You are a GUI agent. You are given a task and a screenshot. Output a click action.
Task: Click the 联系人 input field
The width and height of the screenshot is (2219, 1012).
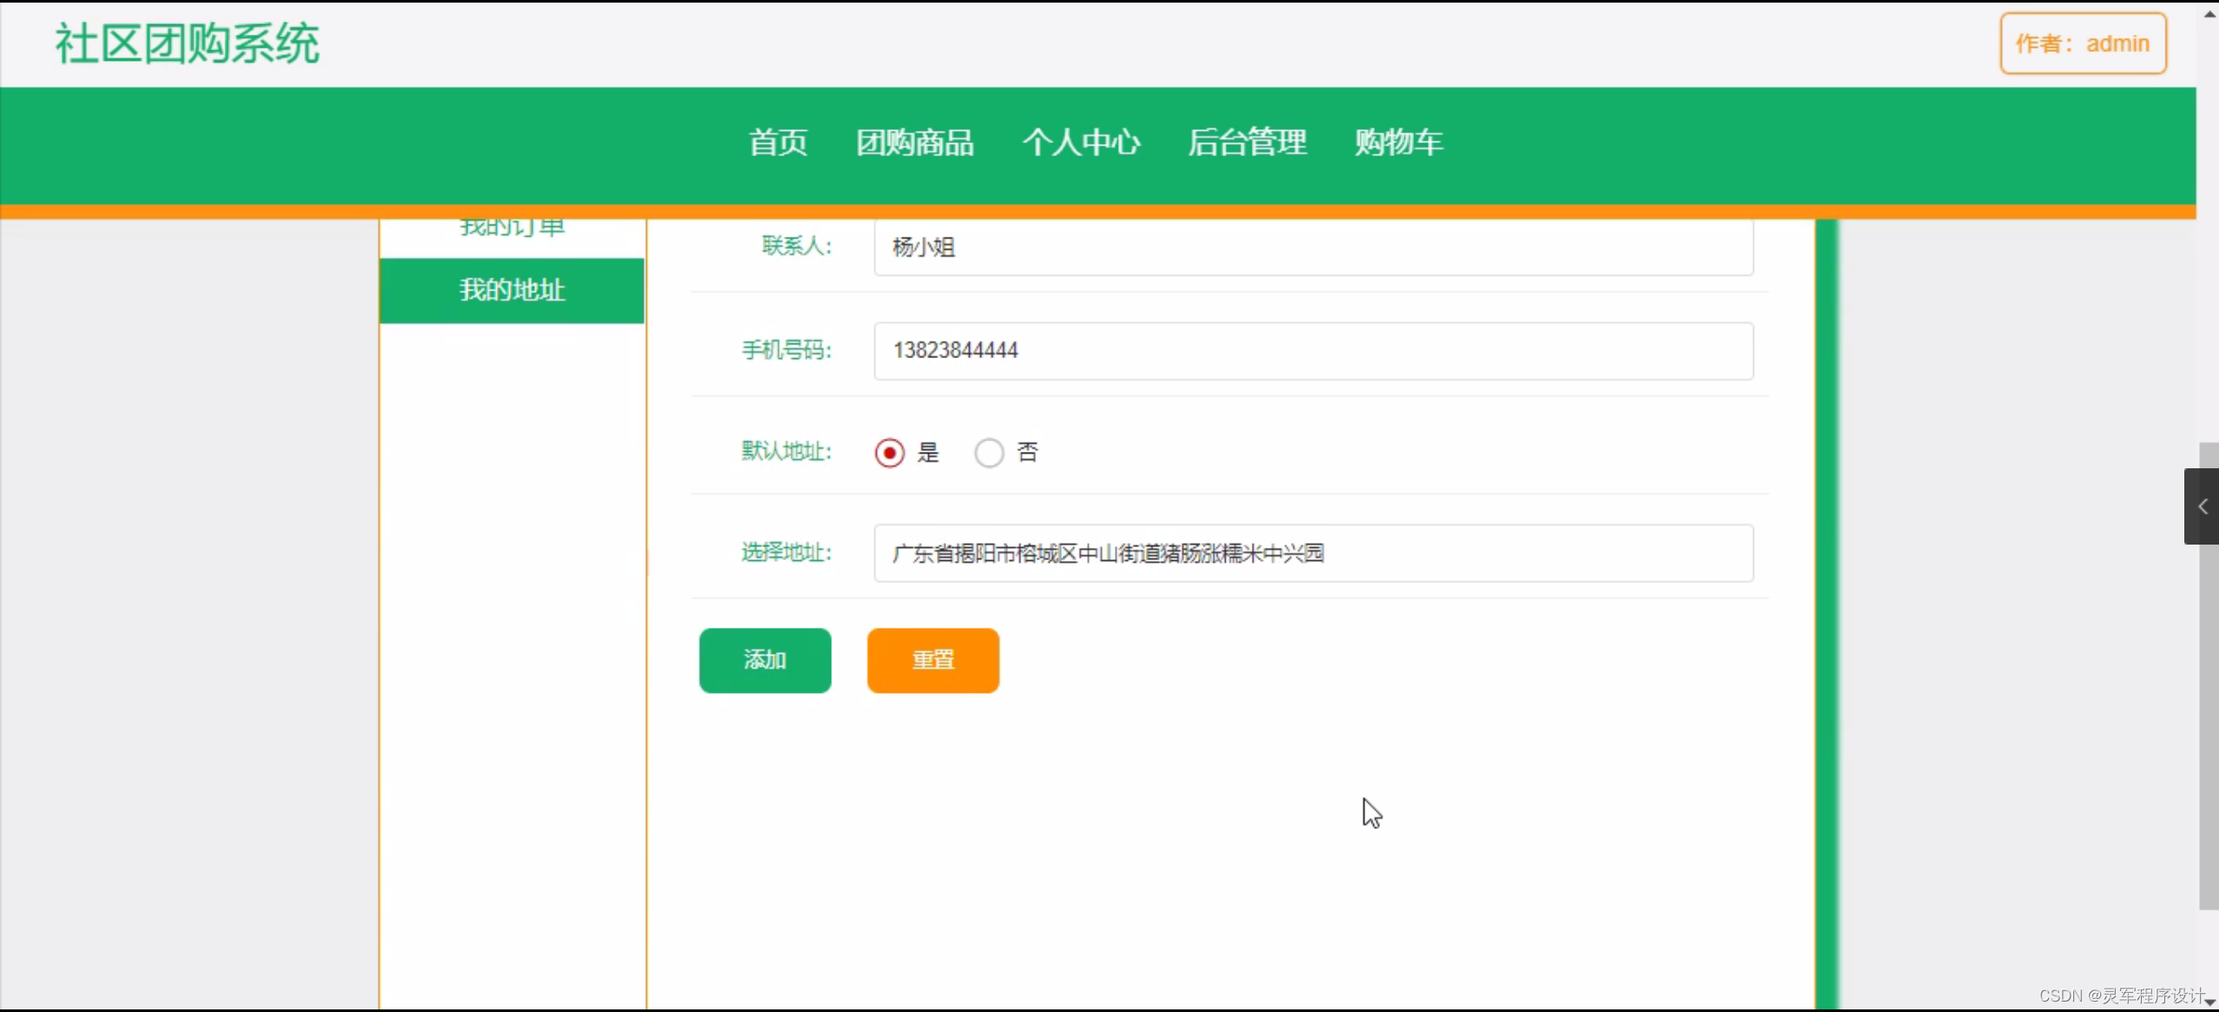[x=1312, y=248]
